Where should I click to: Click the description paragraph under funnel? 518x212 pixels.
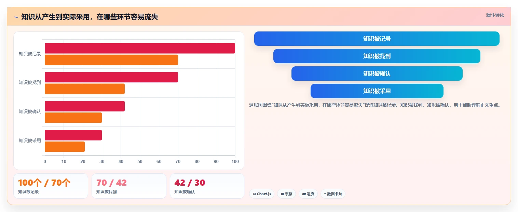point(375,105)
